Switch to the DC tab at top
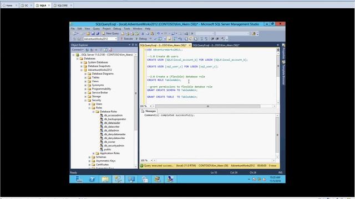 coord(26,6)
